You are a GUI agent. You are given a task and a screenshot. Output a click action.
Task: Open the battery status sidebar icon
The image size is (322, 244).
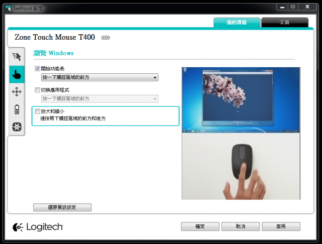point(17,109)
